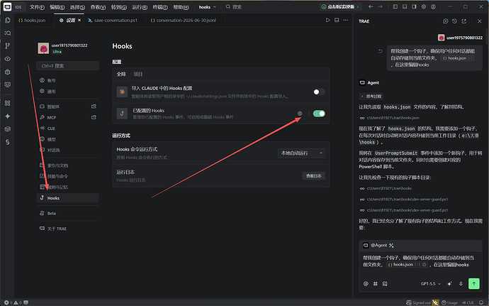
Task: Click the microphone voice input icon
Action: tap(461, 284)
